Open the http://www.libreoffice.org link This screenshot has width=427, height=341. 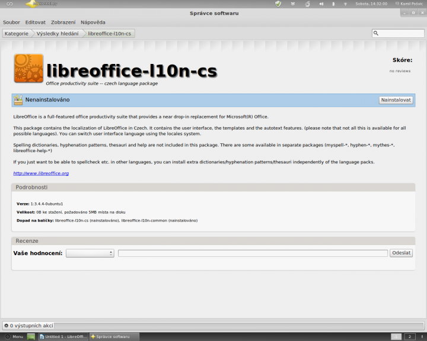[x=41, y=173]
